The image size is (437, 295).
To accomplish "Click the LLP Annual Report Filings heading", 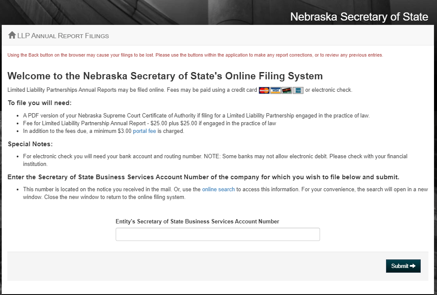I will click(63, 36).
